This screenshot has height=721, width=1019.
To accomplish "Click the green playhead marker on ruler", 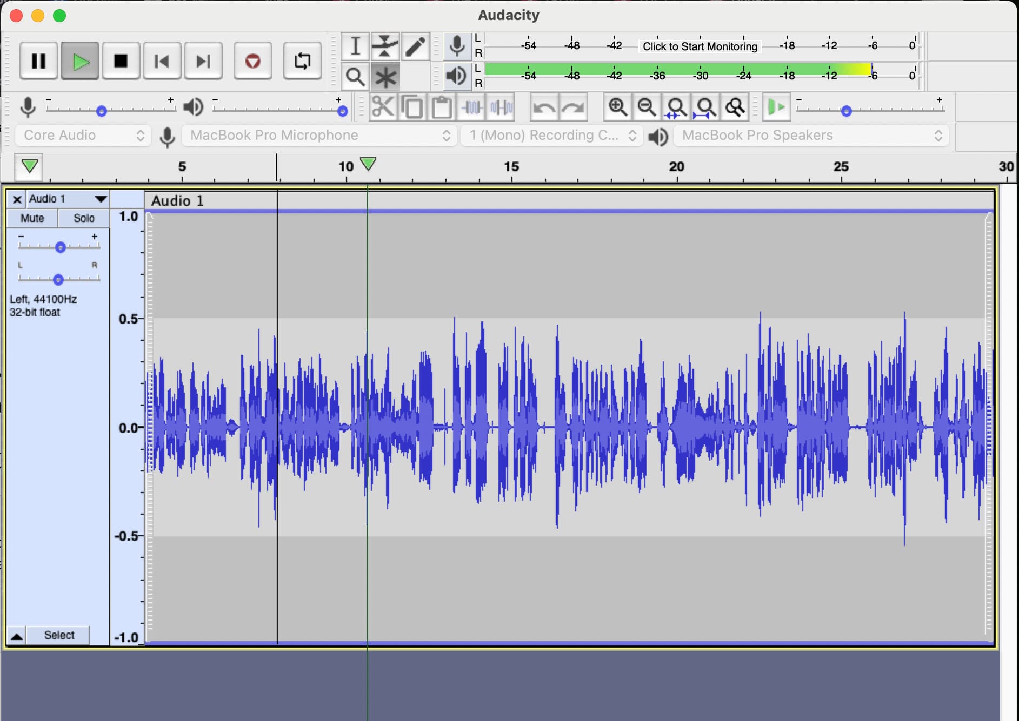I will tap(368, 164).
